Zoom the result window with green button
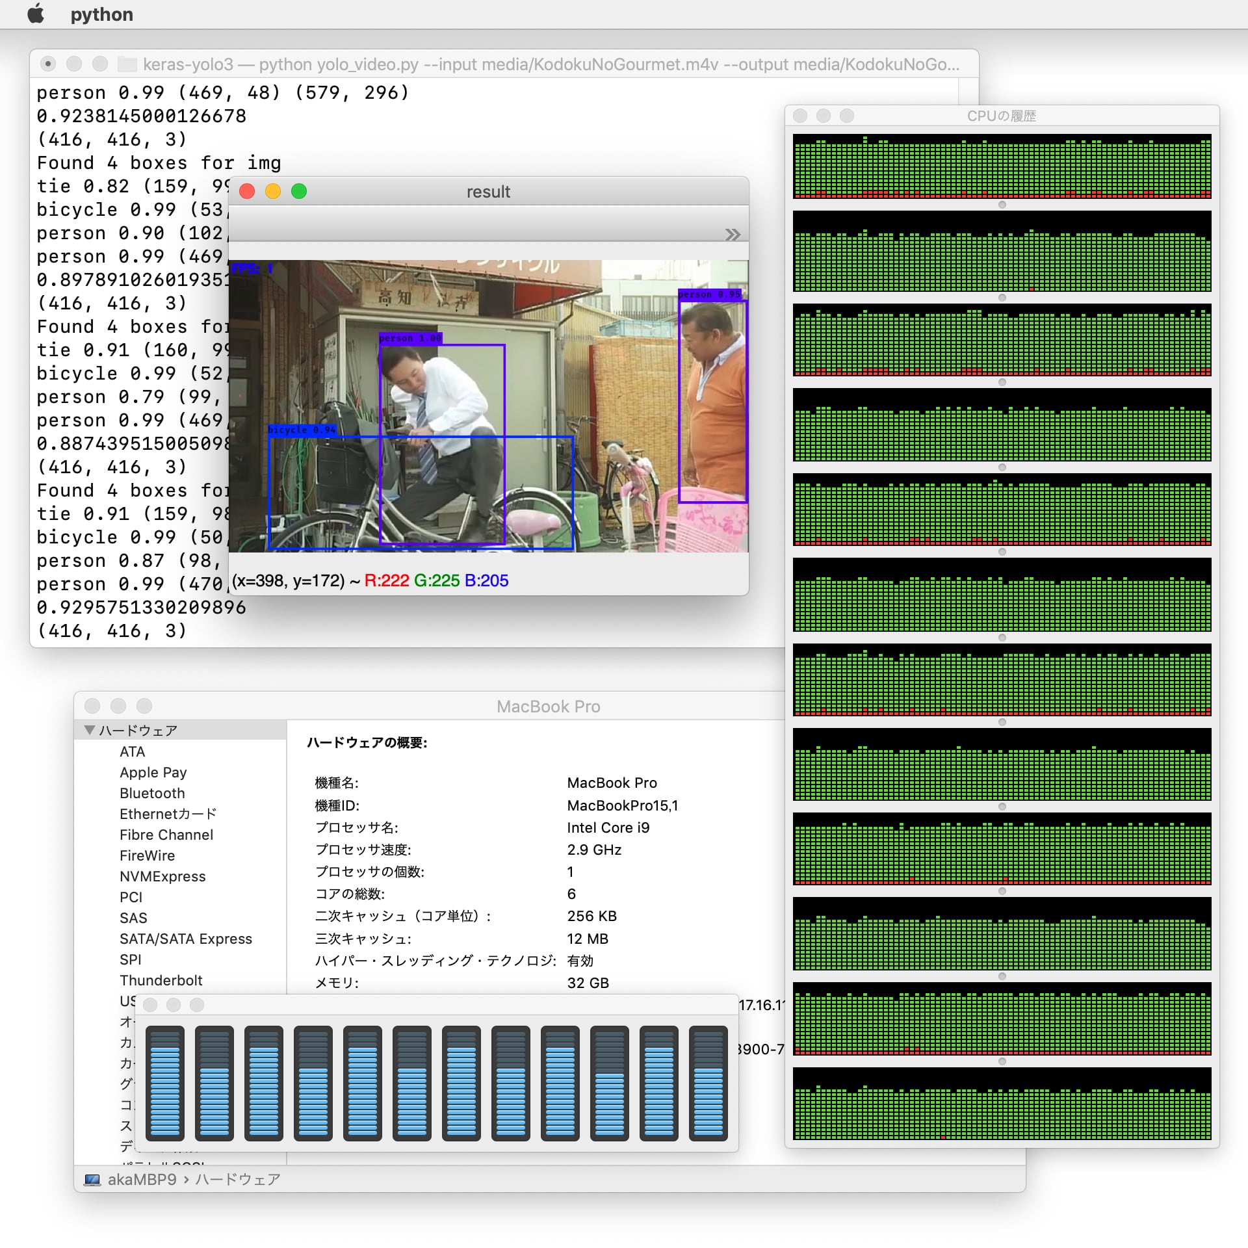1248x1248 pixels. point(299,191)
